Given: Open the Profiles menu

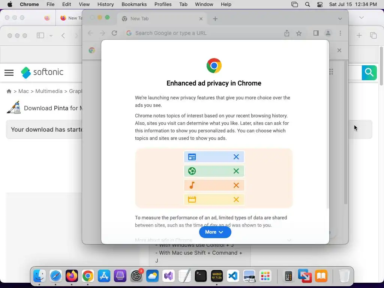Looking at the screenshot, I should 163,4.
